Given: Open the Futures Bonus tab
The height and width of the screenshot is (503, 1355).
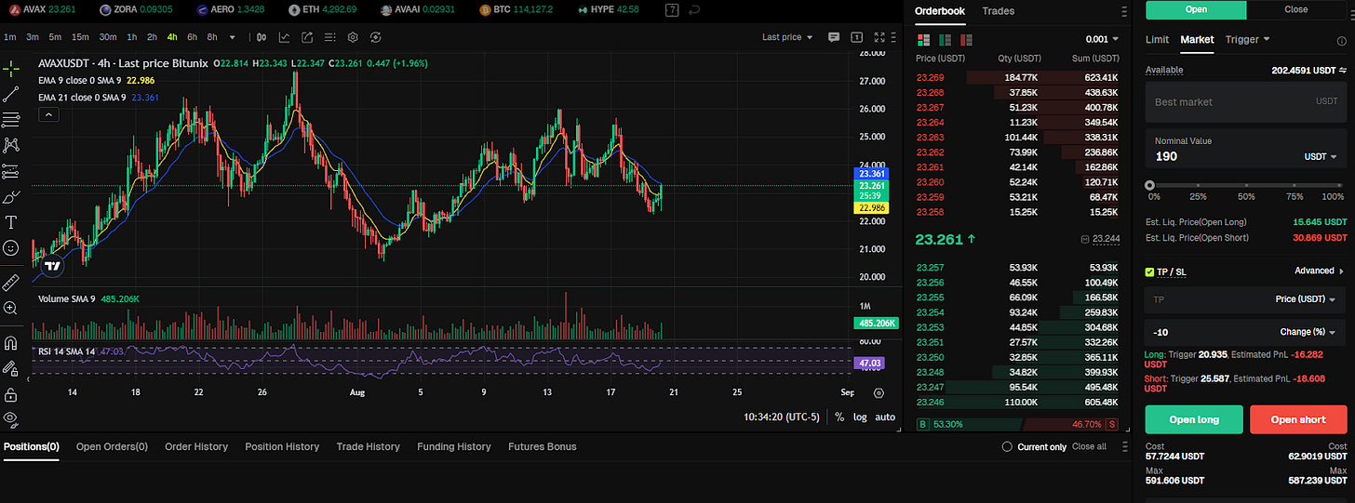Looking at the screenshot, I should click(543, 446).
